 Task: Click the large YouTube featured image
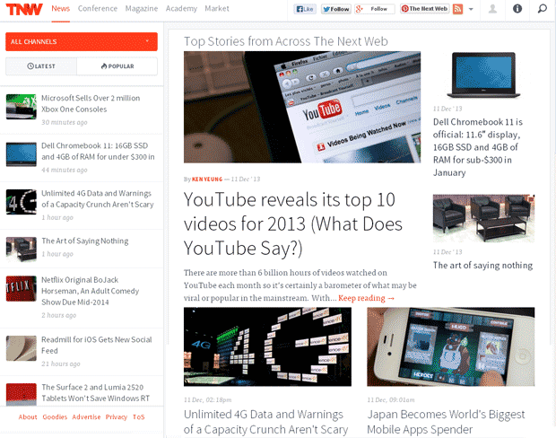pyautogui.click(x=302, y=107)
